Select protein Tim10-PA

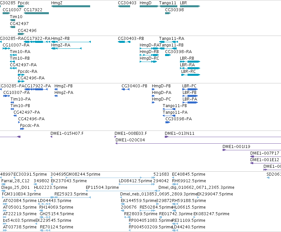pyautogui.click(x=12, y=102)
